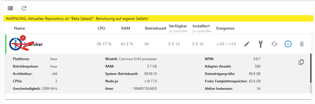Click the available version 5.0.12 under Verfügbar
The width and height of the screenshot is (315, 104).
[x=174, y=44]
